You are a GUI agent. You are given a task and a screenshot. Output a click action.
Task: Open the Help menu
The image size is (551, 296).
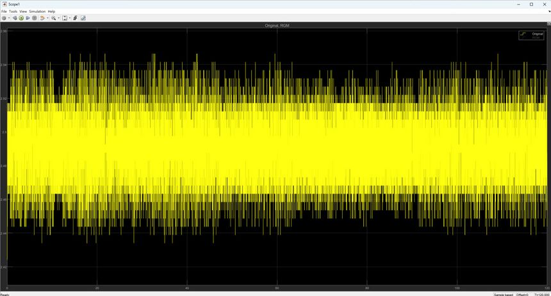click(x=52, y=12)
